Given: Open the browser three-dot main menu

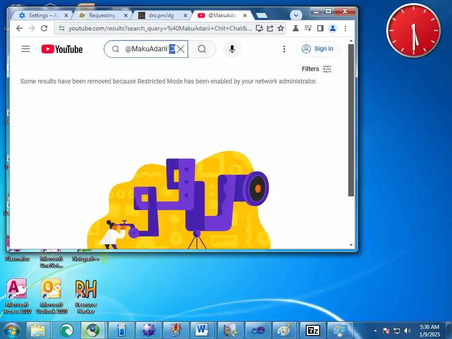Looking at the screenshot, I should (x=345, y=28).
